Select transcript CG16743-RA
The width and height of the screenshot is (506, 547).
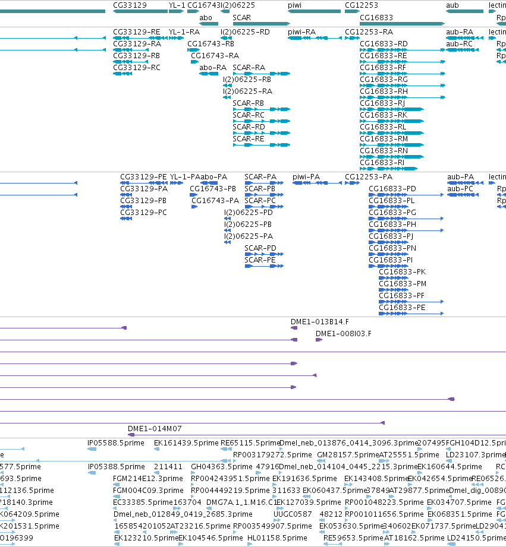(x=194, y=62)
